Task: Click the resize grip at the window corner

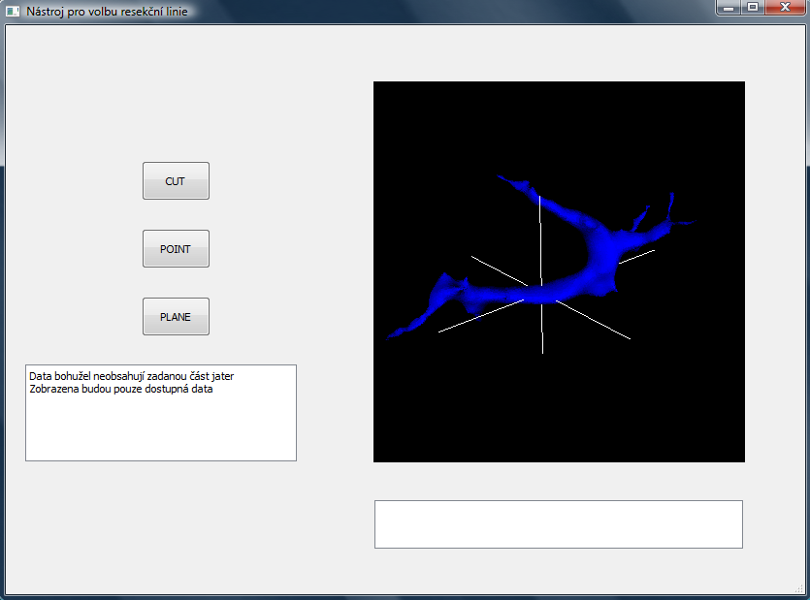Action: [799, 589]
